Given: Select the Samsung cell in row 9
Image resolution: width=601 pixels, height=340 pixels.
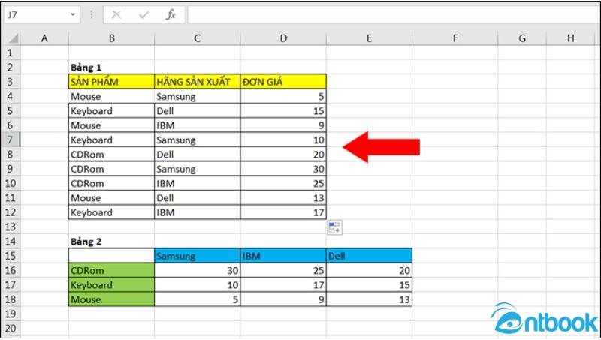Looking at the screenshot, I should pyautogui.click(x=198, y=169).
